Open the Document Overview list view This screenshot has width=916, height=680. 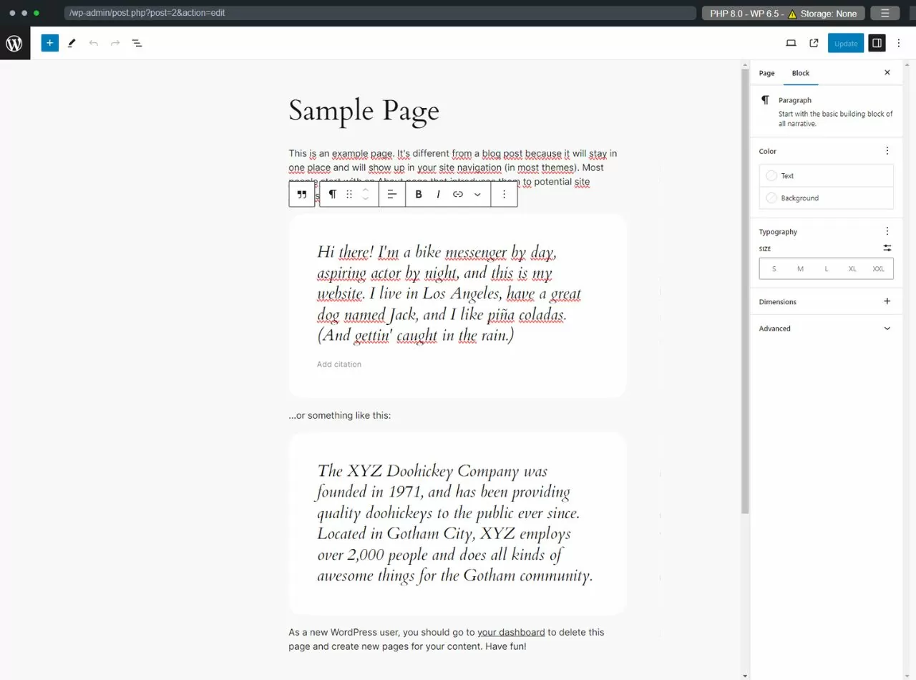137,43
